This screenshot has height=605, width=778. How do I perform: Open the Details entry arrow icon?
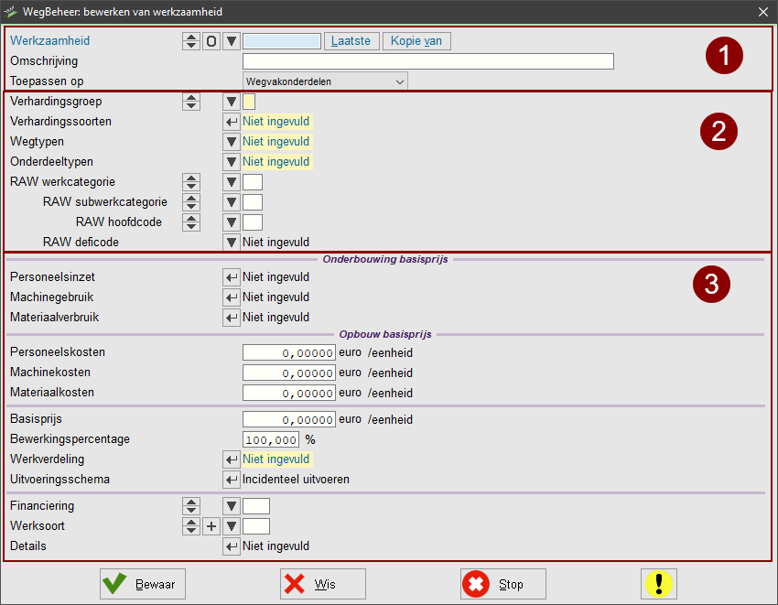pyautogui.click(x=232, y=546)
